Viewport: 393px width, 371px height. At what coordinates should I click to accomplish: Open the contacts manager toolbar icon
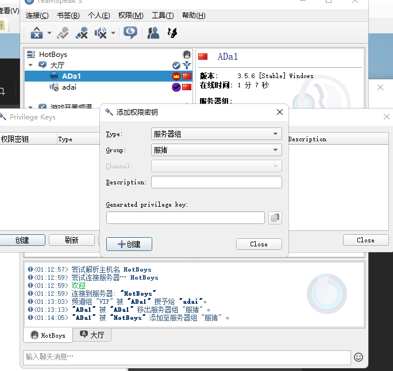point(153,33)
